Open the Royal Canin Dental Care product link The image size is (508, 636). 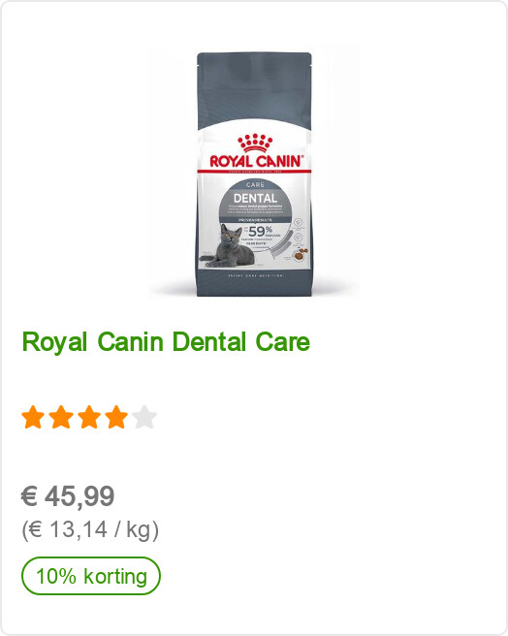pyautogui.click(x=166, y=342)
